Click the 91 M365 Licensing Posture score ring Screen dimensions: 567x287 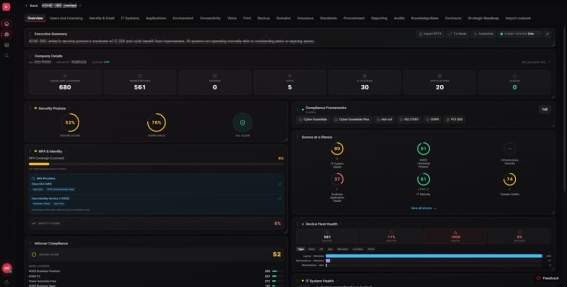(x=423, y=148)
